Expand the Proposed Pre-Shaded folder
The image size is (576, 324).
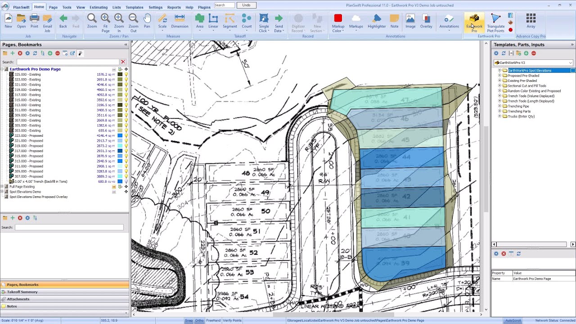pos(499,76)
